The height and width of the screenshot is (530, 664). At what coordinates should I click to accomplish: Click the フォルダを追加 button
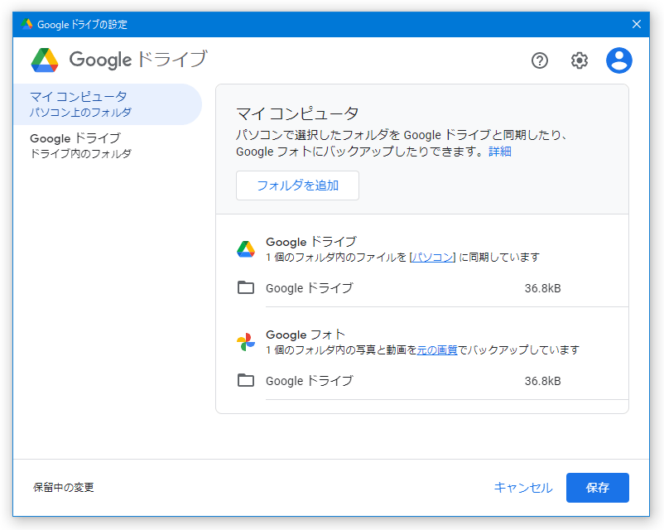(297, 185)
